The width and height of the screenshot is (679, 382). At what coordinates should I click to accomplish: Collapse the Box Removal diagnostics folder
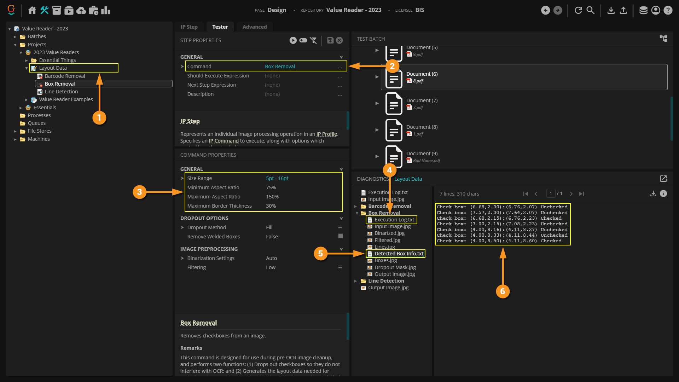(357, 213)
